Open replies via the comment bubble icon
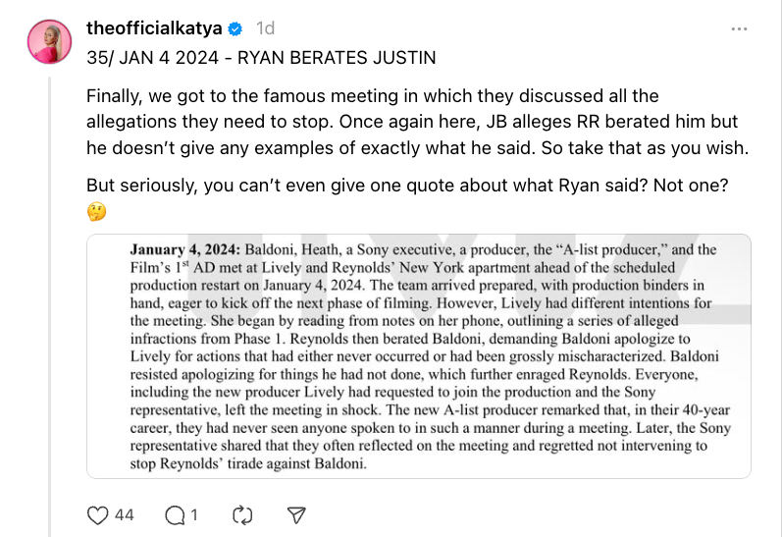Image resolution: width=782 pixels, height=537 pixels. click(176, 514)
